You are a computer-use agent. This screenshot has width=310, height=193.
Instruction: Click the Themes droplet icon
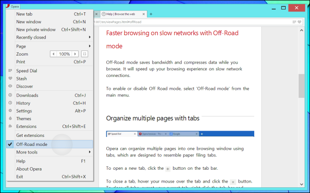tap(10, 118)
